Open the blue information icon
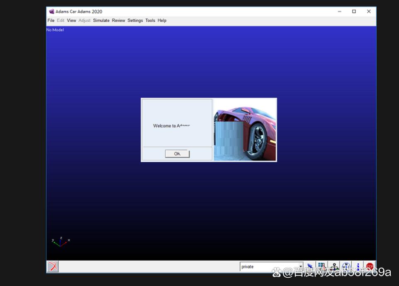The height and width of the screenshot is (286, 399). pos(358,267)
